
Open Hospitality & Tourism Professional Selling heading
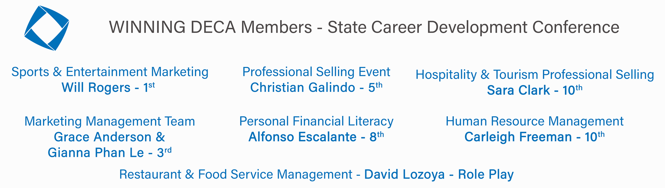pyautogui.click(x=534, y=75)
